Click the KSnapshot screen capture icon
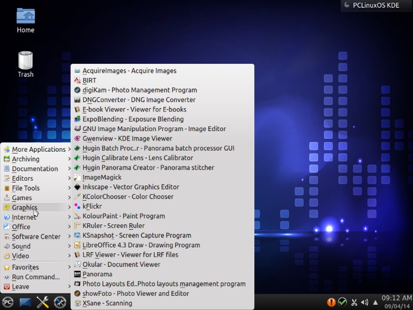413x310 pixels. (x=77, y=236)
